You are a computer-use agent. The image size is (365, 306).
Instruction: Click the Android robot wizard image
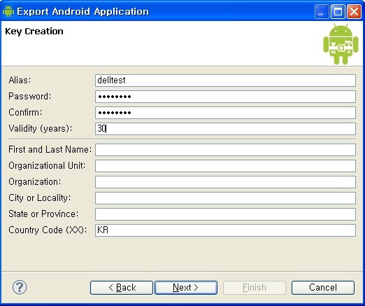[x=341, y=44]
